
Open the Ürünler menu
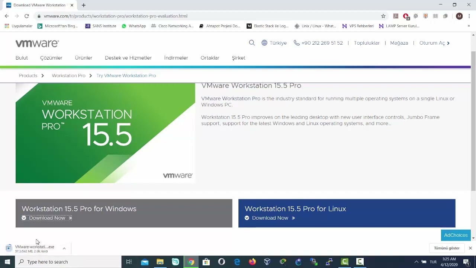[x=84, y=58]
